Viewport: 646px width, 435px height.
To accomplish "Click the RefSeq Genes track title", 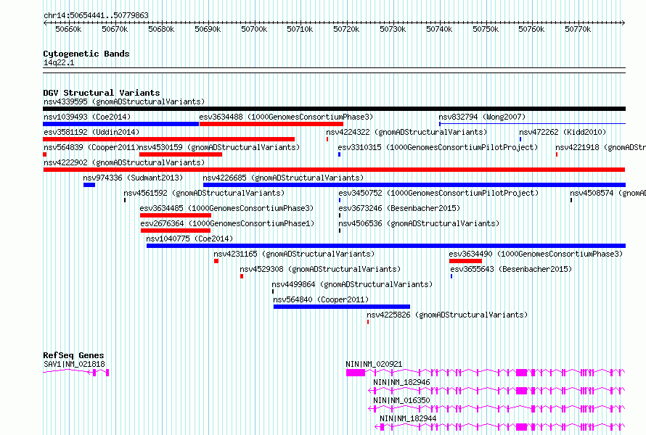I will pos(73,355).
